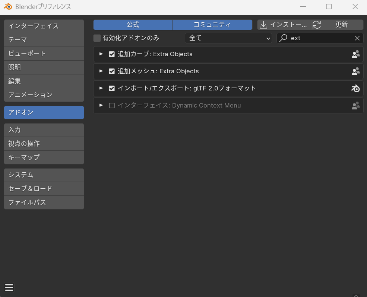Open the 全て category dropdown
Viewport: 367px width, 297px height.
click(228, 38)
